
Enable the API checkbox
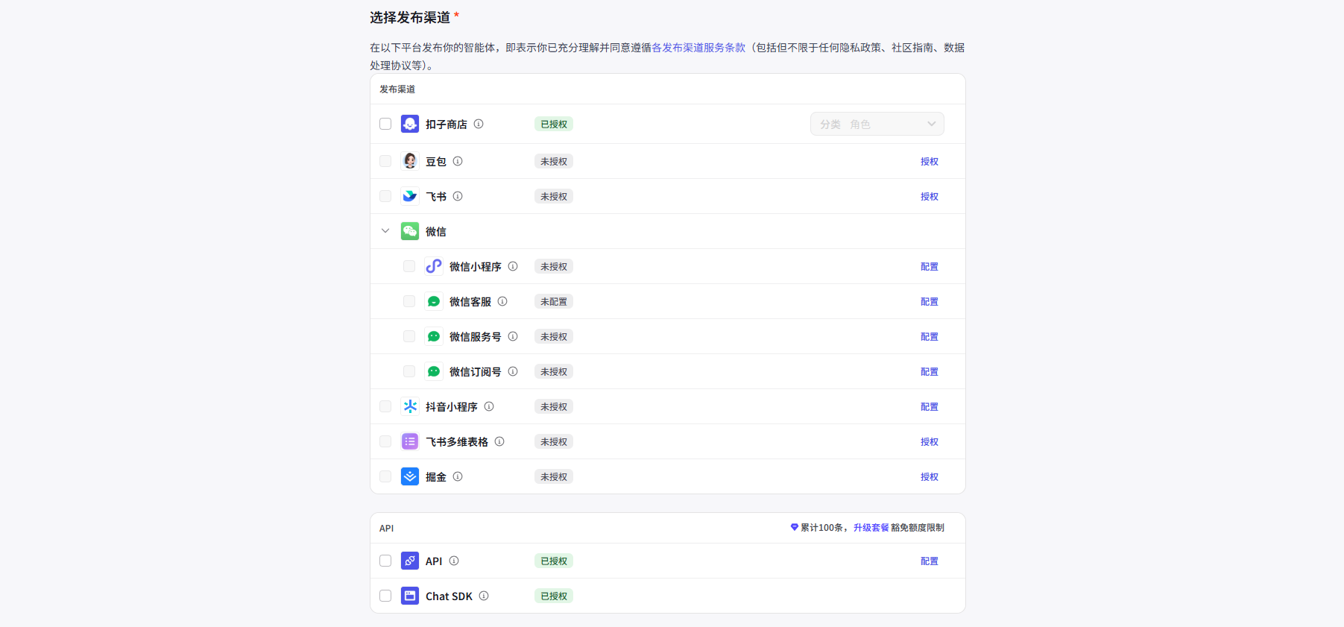tap(385, 561)
